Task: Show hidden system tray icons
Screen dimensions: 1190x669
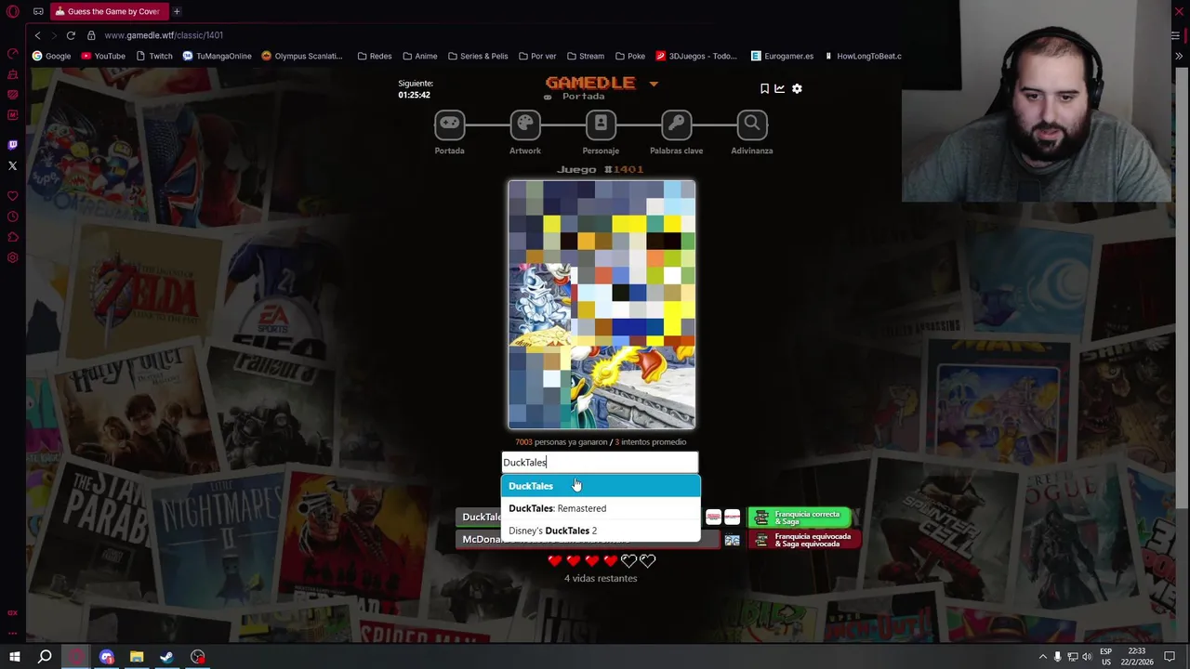Action: coord(1042,657)
